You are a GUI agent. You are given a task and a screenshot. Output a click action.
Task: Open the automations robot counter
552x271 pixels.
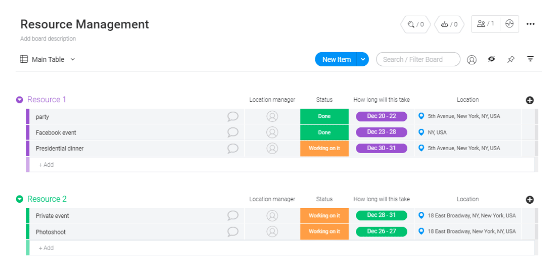pyautogui.click(x=449, y=24)
